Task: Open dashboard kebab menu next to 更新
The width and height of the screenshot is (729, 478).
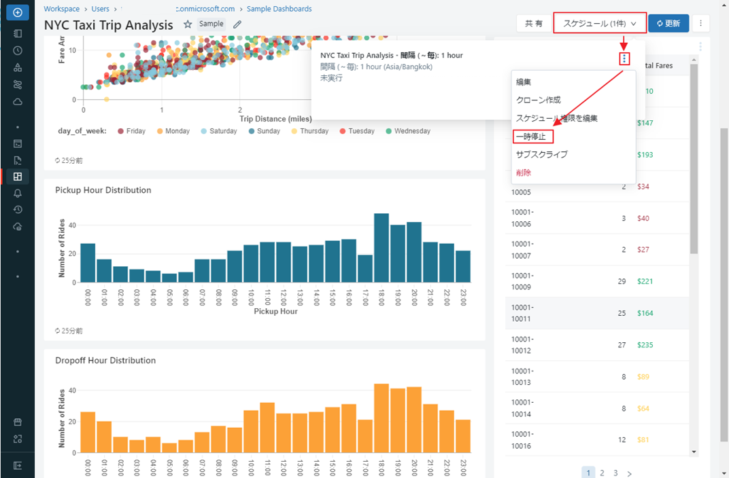Action: [x=700, y=23]
